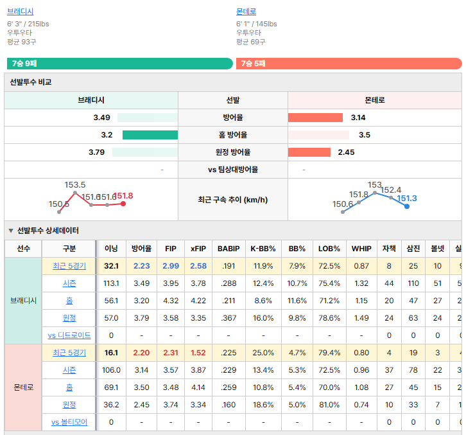This screenshot has height=435, width=466.
Task: Click the 선수 column header
Action: tap(24, 249)
